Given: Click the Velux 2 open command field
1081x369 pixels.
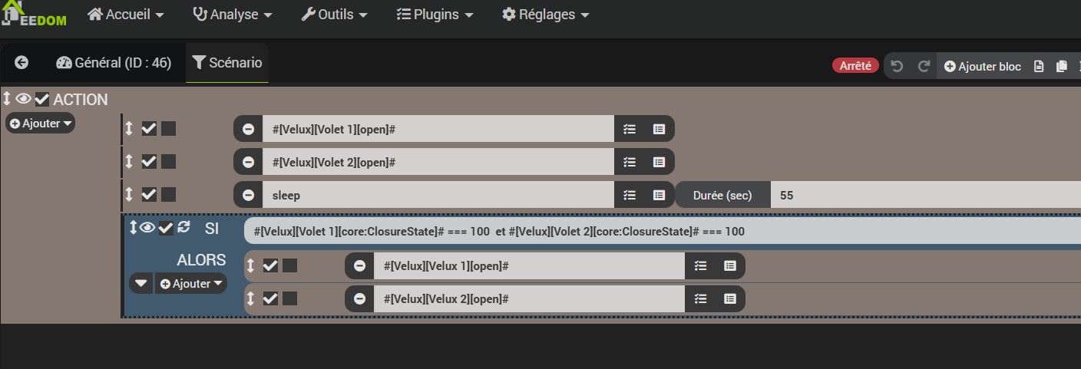Looking at the screenshot, I should [x=530, y=298].
